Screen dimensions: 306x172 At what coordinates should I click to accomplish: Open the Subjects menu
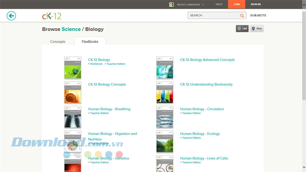tap(258, 15)
